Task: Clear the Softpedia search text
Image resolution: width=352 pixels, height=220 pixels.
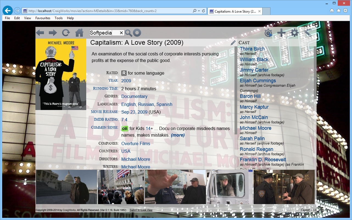Action: (x=121, y=33)
